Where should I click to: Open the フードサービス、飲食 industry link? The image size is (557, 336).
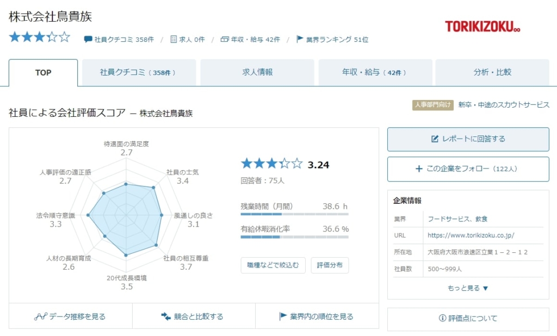tap(457, 219)
